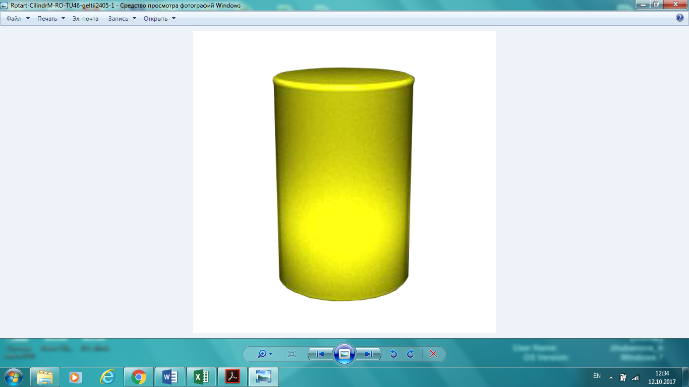689x387 pixels.
Task: Click the Photo Viewer taskbar button
Action: tap(264, 377)
